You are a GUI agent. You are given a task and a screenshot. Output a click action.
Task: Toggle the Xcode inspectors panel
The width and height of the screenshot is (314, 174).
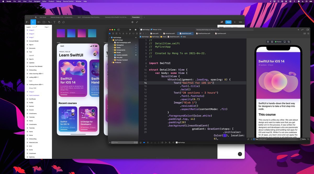point(307,30)
